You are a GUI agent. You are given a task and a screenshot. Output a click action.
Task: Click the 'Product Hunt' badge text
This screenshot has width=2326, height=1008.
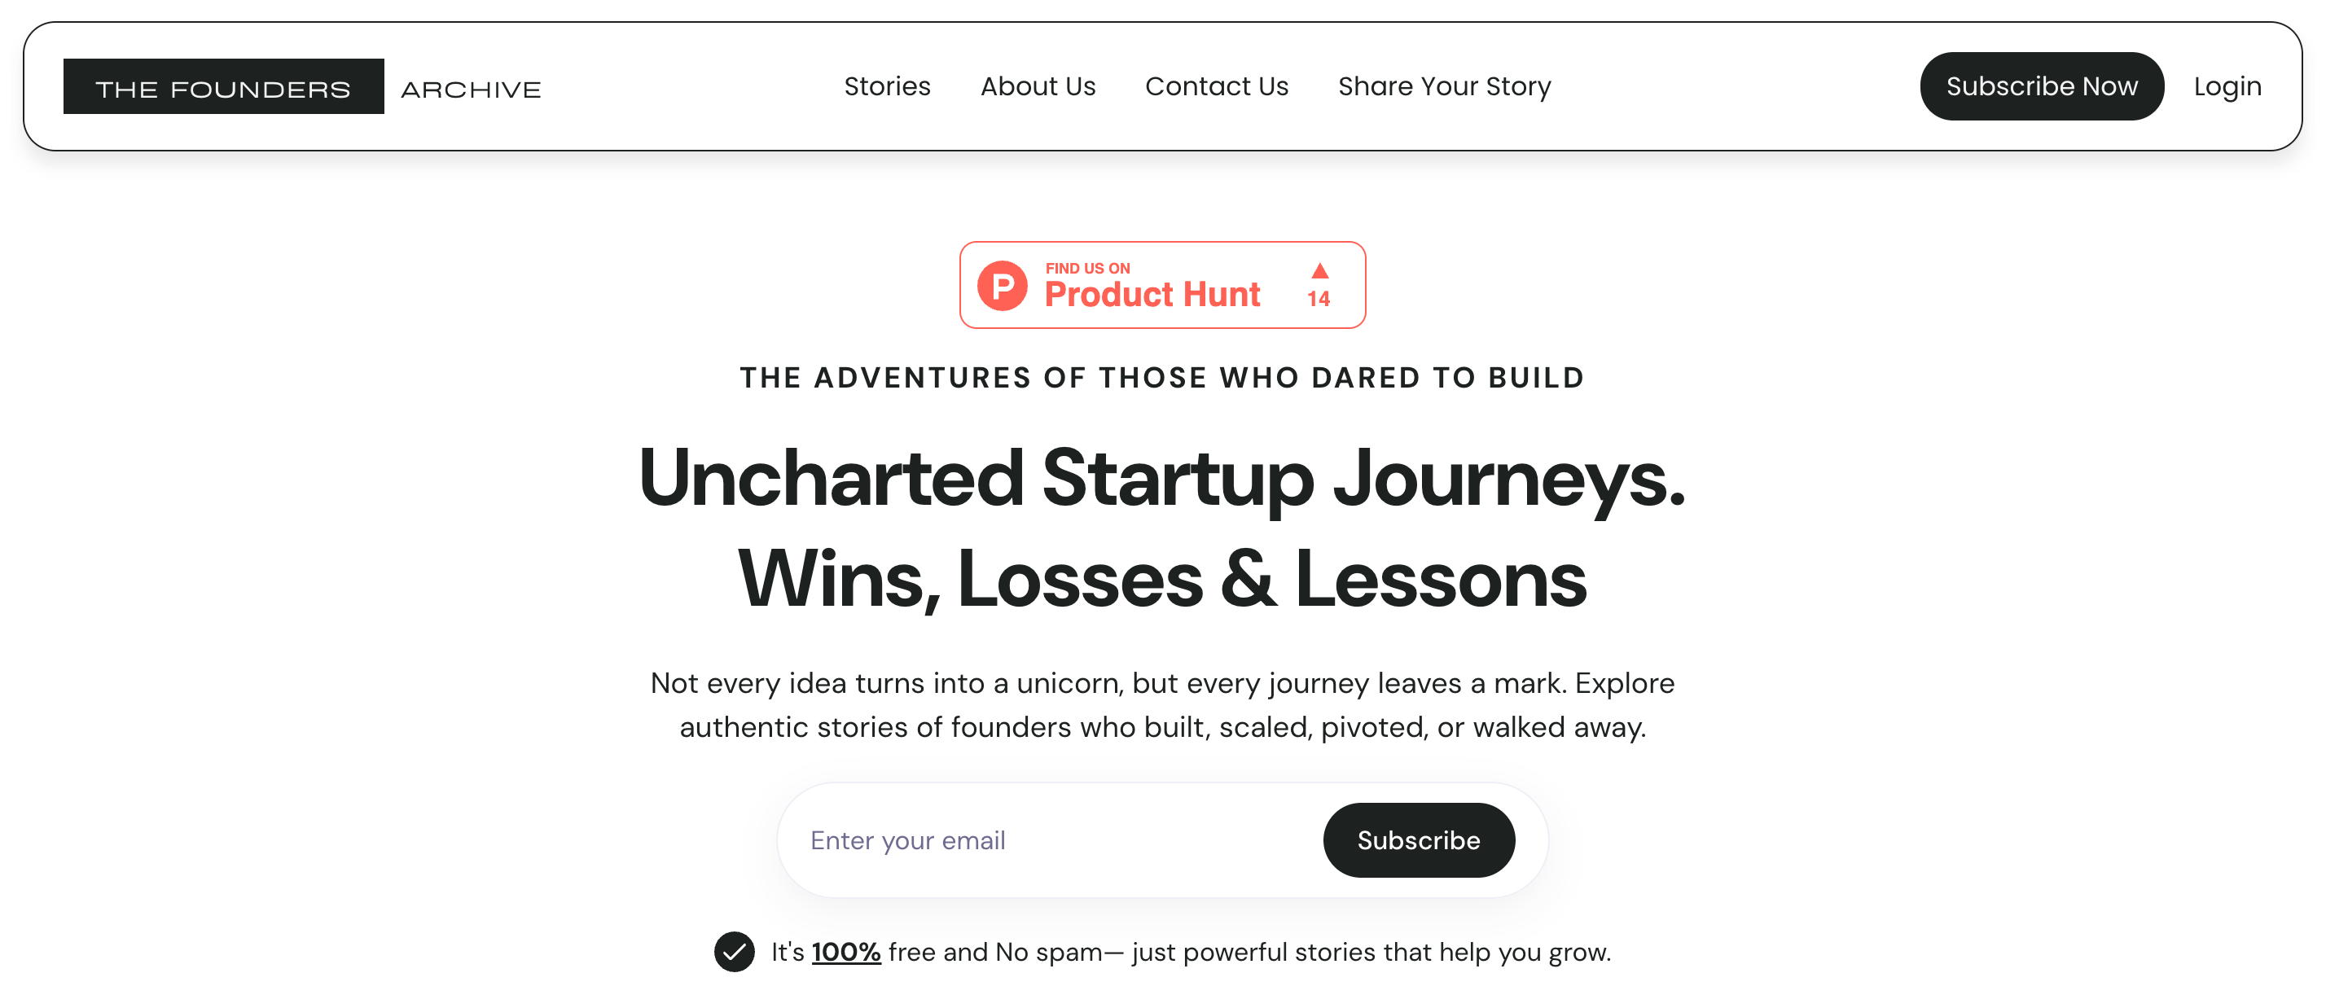tap(1152, 294)
